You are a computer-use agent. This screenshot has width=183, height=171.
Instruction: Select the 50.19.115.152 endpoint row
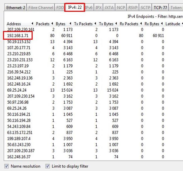tap(19, 42)
